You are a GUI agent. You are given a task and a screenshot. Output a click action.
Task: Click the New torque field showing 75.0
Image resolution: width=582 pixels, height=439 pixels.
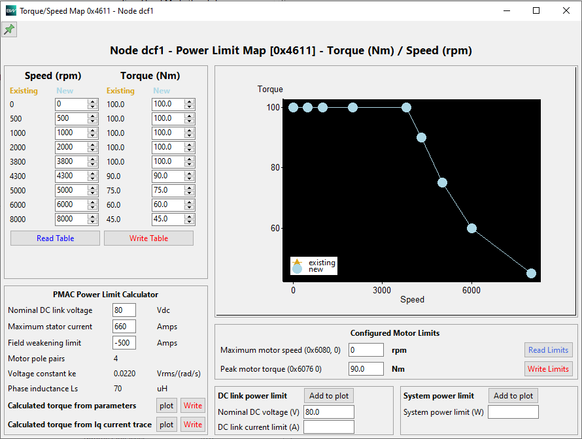(169, 190)
